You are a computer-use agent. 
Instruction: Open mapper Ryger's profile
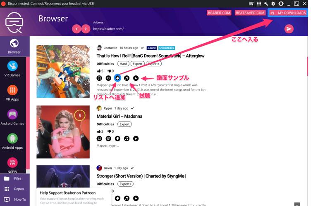(108, 108)
